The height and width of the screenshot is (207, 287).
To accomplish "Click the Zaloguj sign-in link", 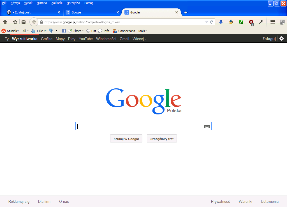I will [x=269, y=39].
